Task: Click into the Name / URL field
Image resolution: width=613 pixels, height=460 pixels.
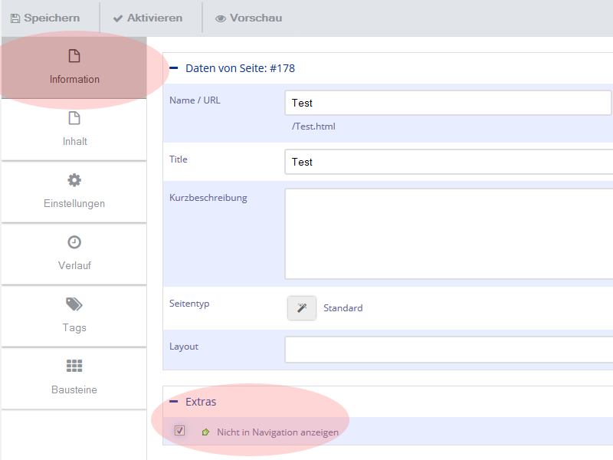Action: click(x=448, y=103)
